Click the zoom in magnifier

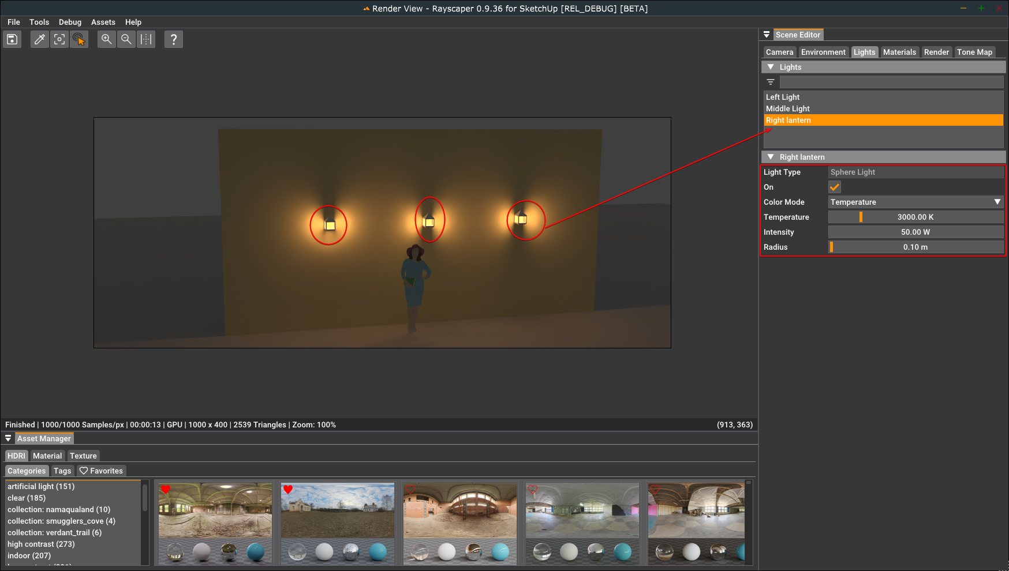click(106, 39)
